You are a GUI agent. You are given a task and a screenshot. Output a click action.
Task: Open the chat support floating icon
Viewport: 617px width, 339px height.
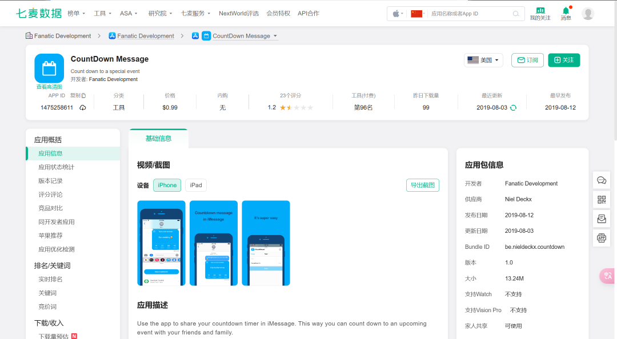(x=602, y=180)
